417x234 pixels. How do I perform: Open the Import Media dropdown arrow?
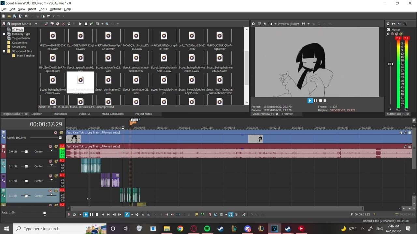click(36, 24)
